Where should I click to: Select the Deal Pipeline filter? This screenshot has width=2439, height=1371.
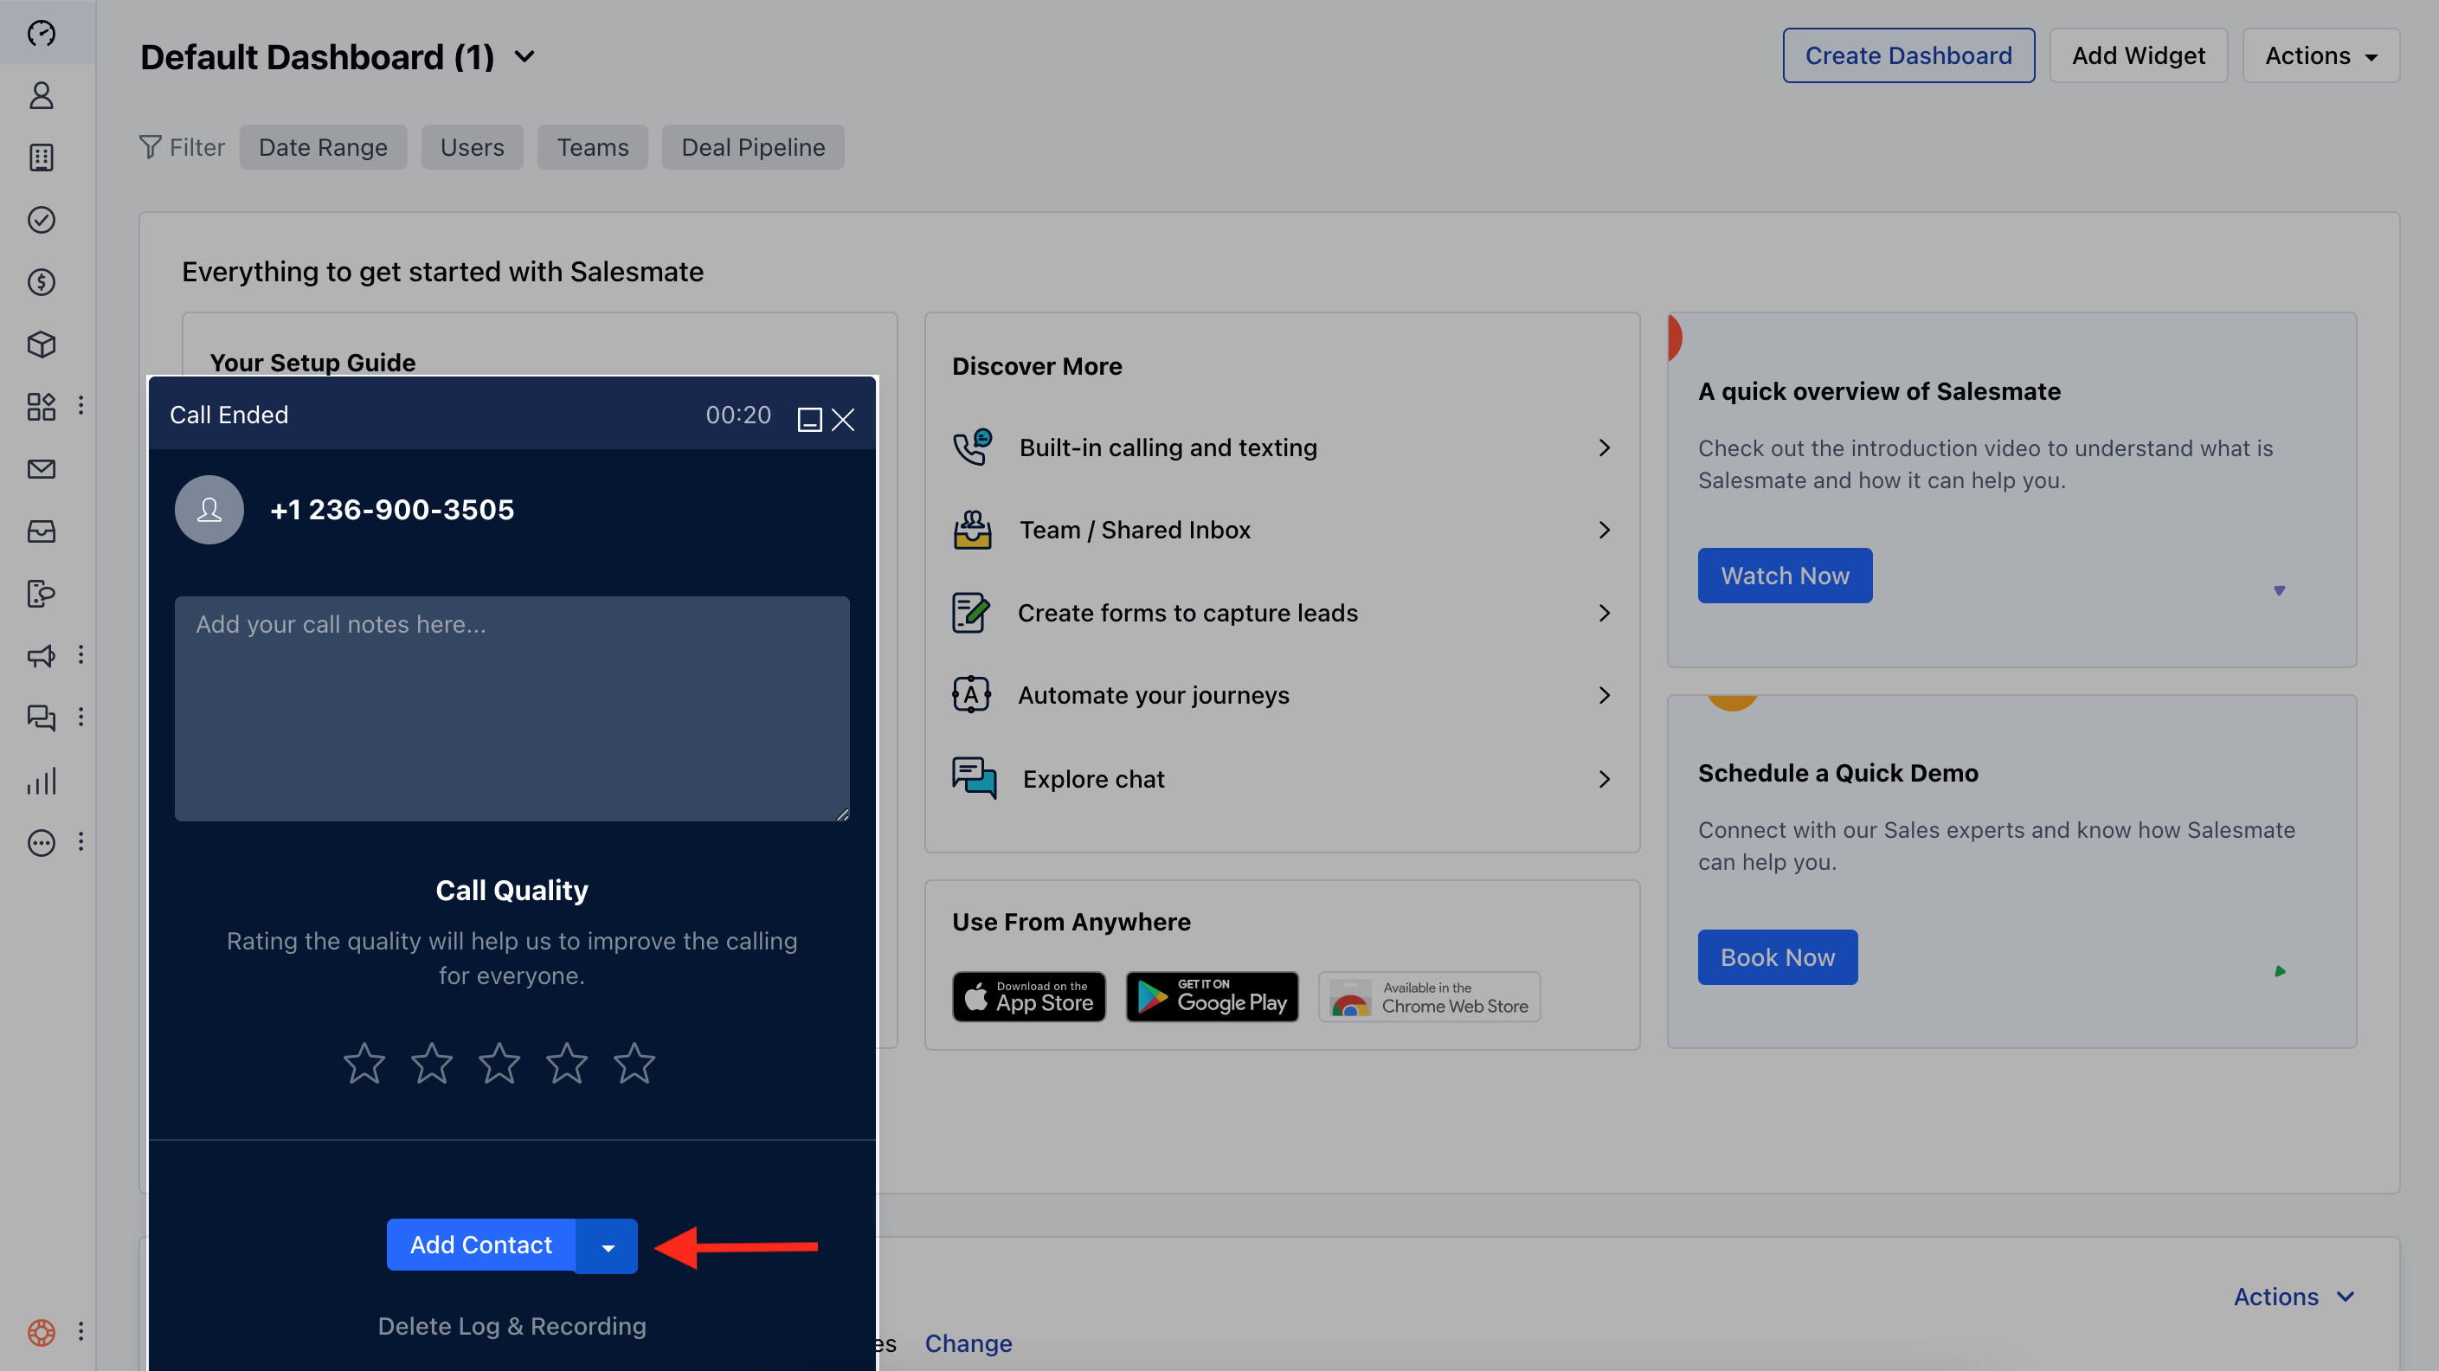[x=753, y=148]
